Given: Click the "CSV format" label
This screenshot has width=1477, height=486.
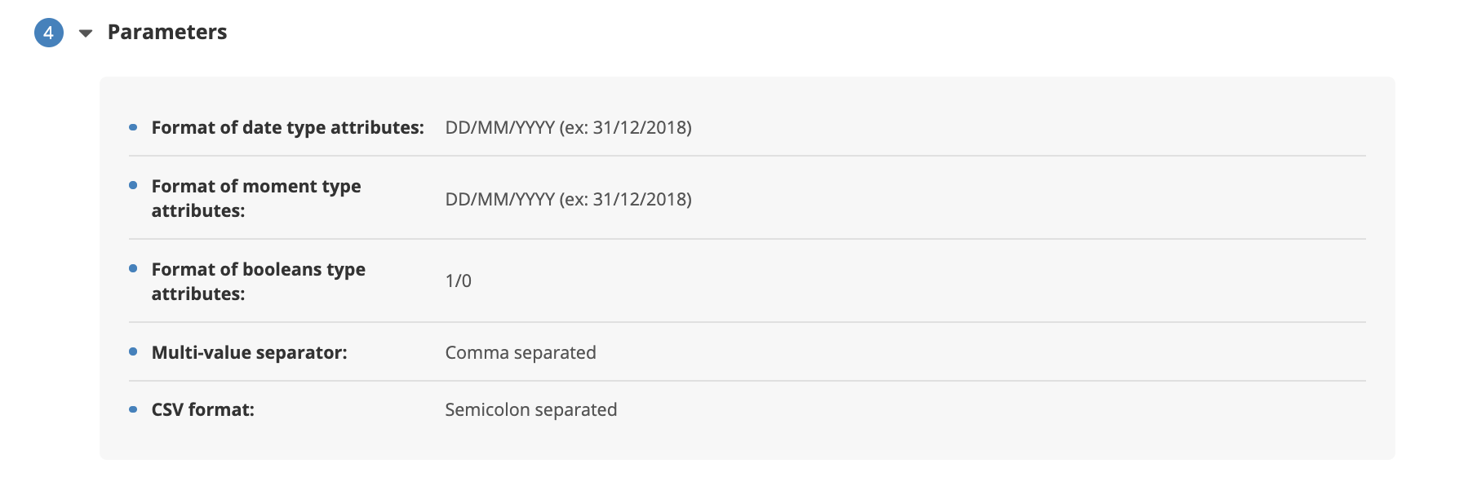Looking at the screenshot, I should (x=202, y=409).
